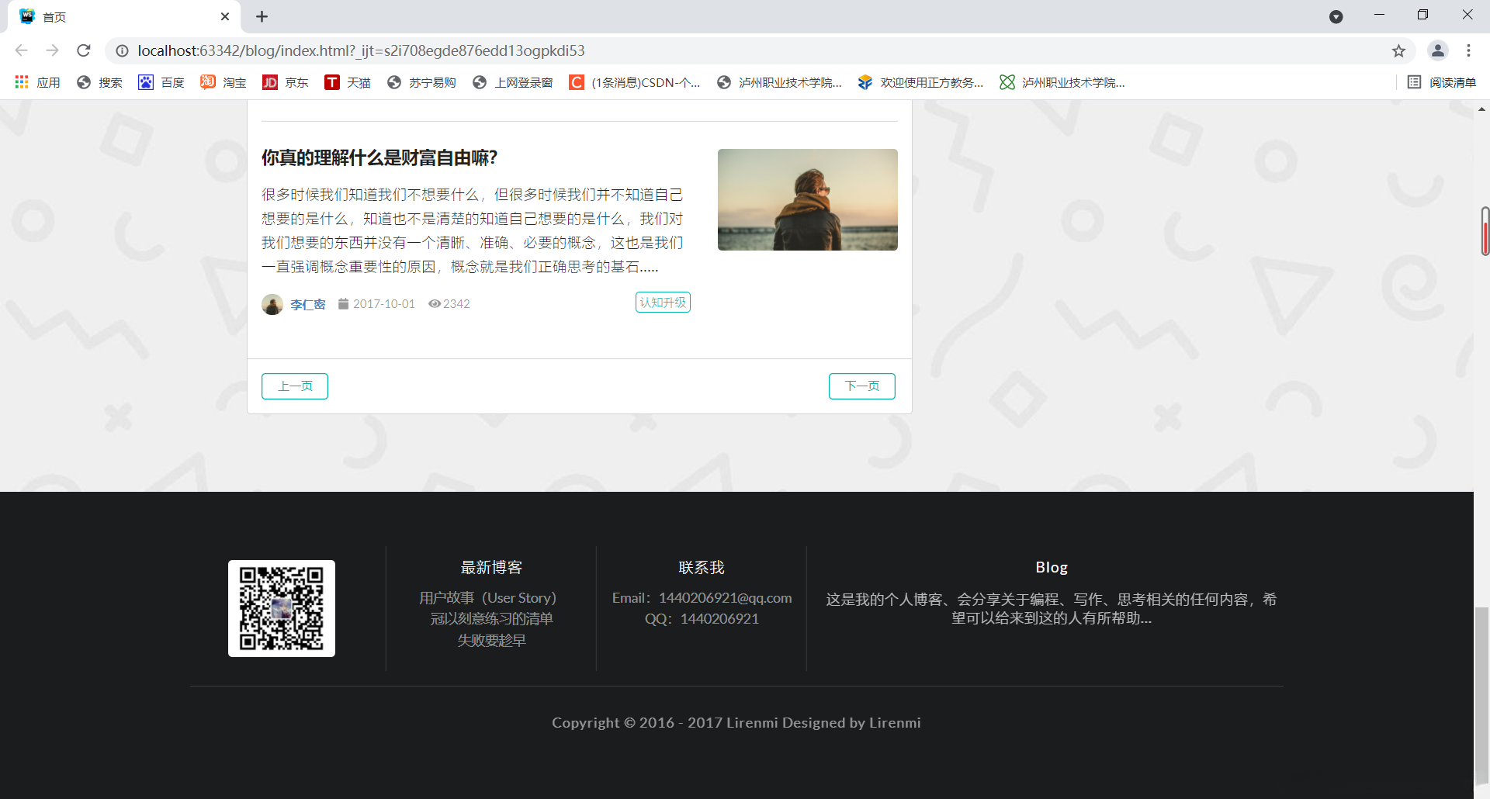
Task: Open the Baidu bookmark icon
Action: point(145,82)
